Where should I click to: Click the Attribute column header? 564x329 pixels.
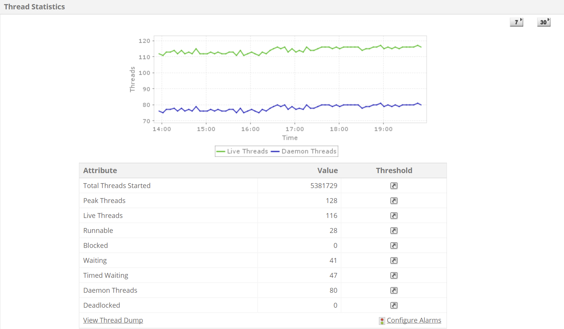click(x=100, y=170)
